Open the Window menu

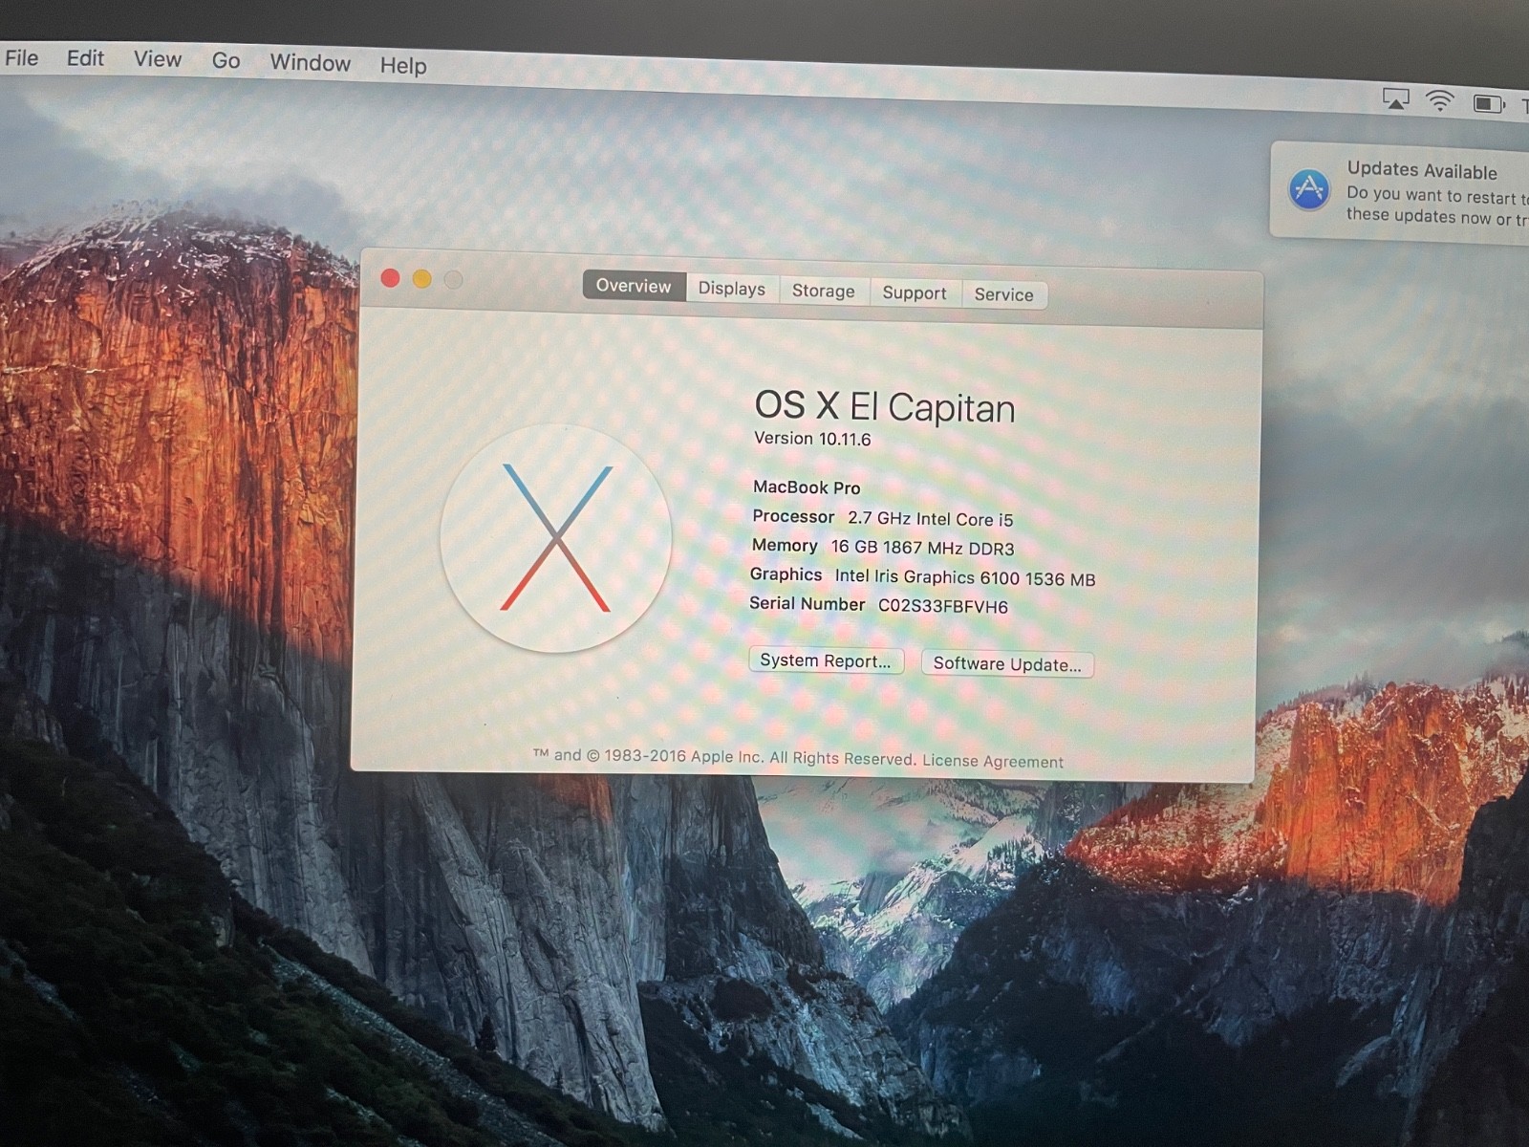(310, 63)
